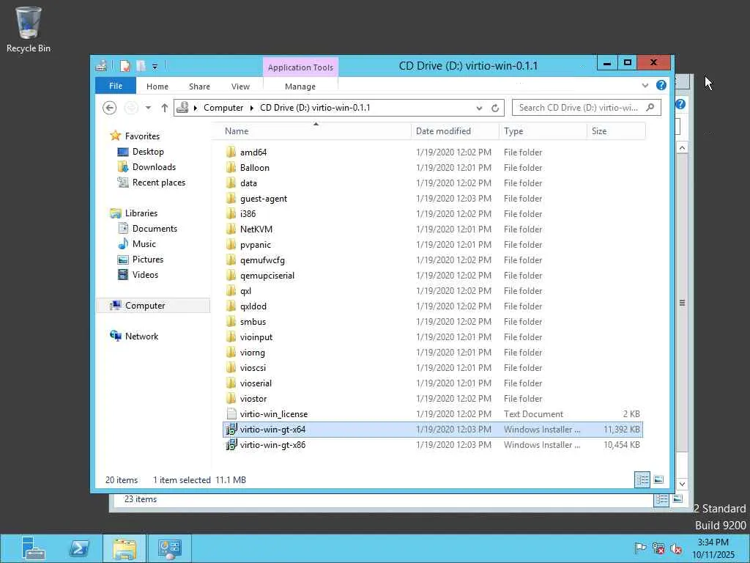Image resolution: width=750 pixels, height=563 pixels.
Task: Open Help with blue question mark icon
Action: pos(661,85)
